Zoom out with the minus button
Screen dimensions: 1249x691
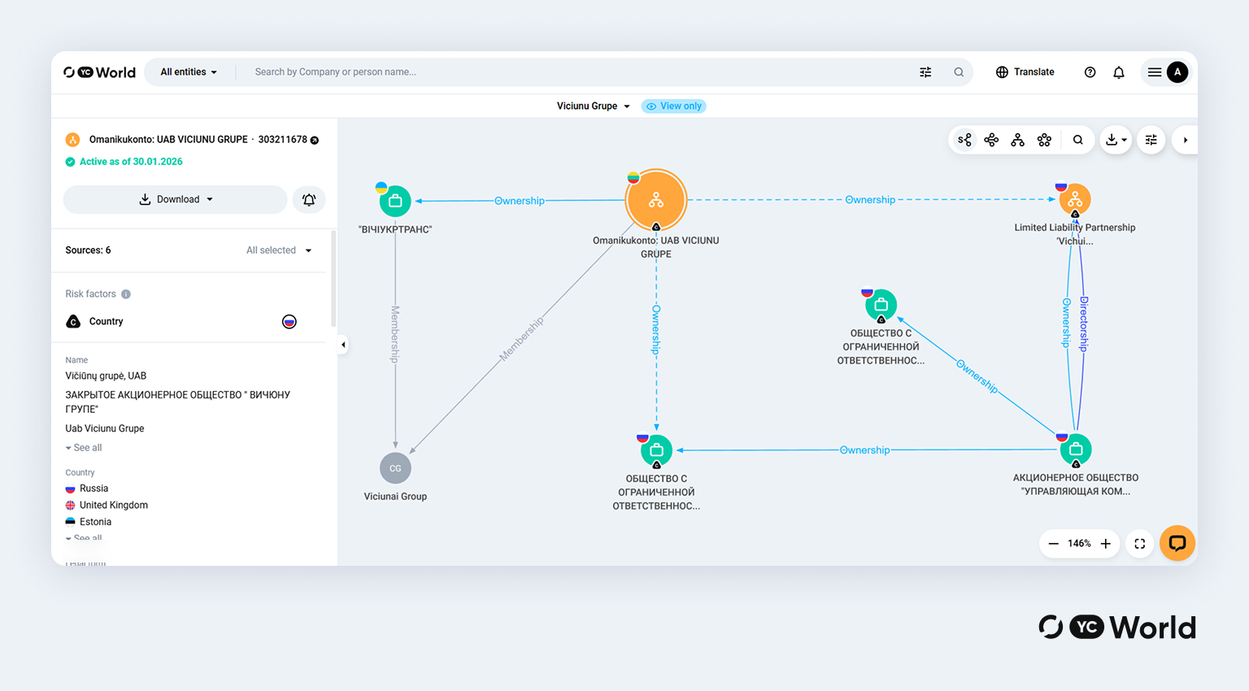pyautogui.click(x=1054, y=544)
